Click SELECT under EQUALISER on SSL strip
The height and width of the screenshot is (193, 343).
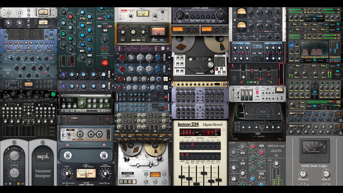262,173
